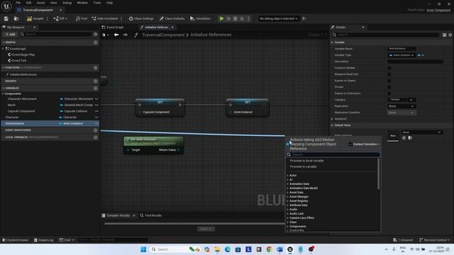Image resolution: width=454 pixels, height=255 pixels.
Task: Open Class Defaults
Action: (172, 18)
